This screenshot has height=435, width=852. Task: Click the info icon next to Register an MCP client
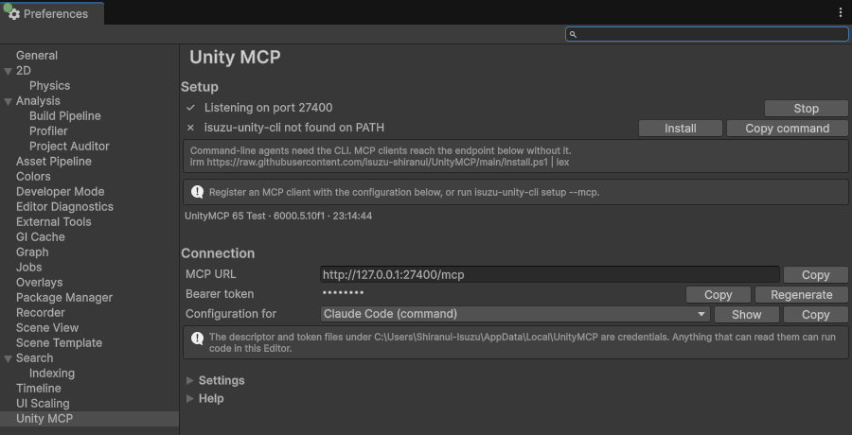[x=197, y=192]
